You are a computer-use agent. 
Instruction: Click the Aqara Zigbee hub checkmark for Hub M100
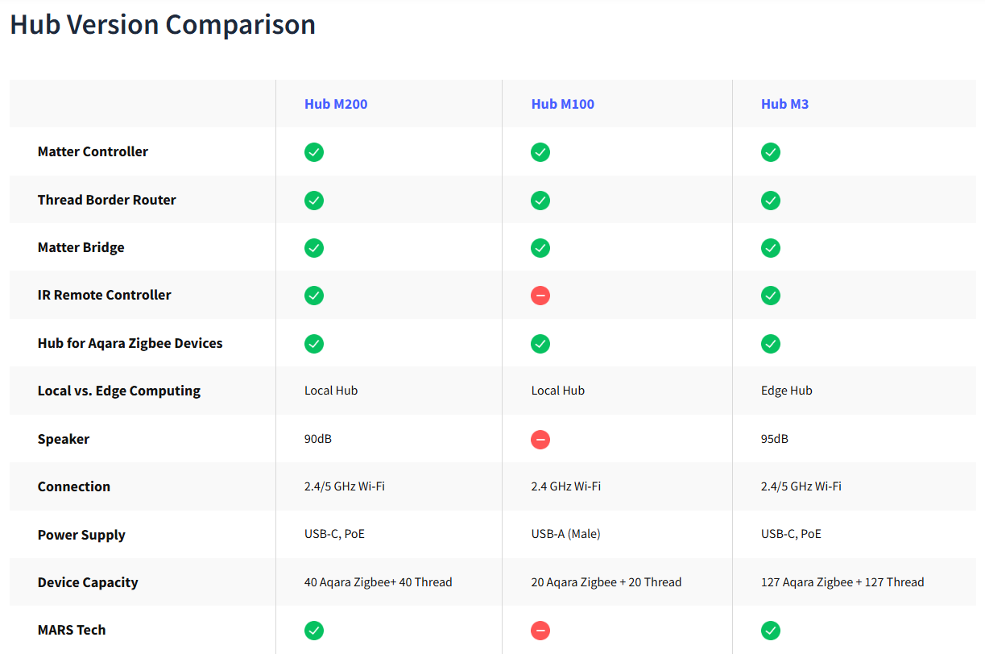tap(540, 344)
